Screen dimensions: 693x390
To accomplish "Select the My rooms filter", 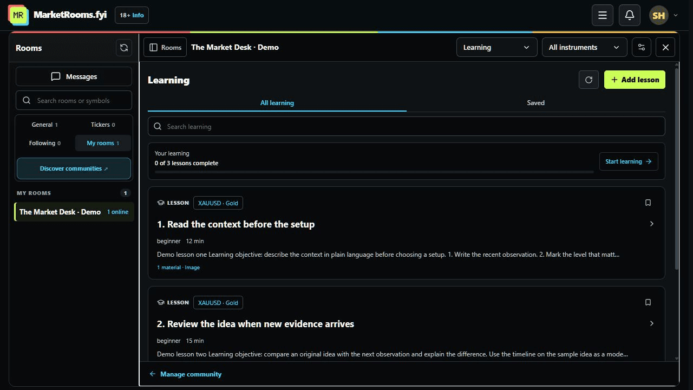I will tap(103, 143).
